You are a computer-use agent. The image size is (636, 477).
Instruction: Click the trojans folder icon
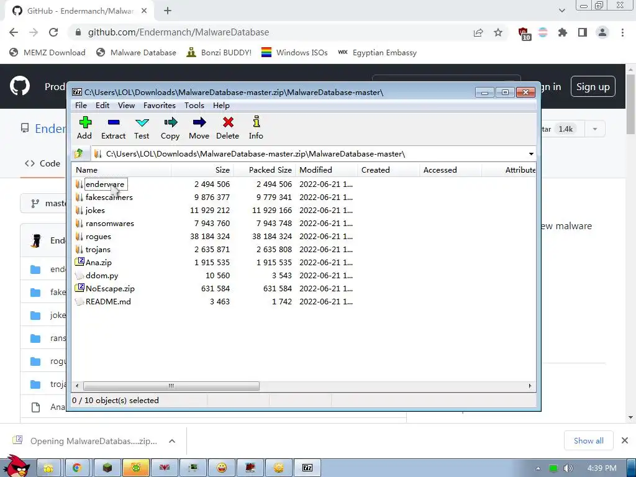click(79, 249)
